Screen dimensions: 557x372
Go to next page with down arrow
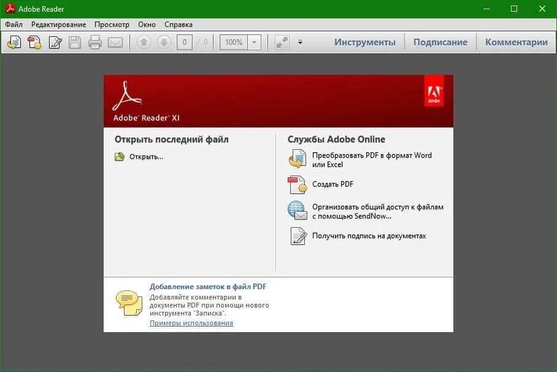(164, 42)
